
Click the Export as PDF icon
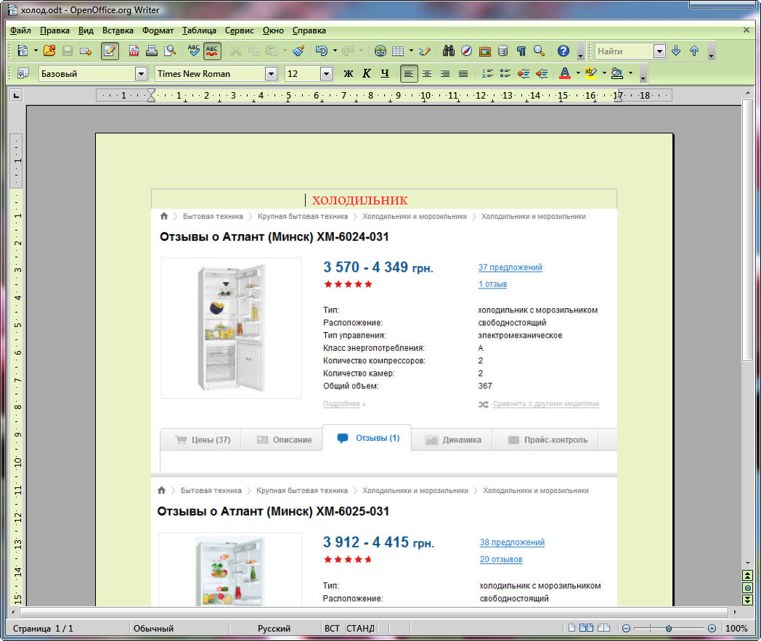pos(134,51)
